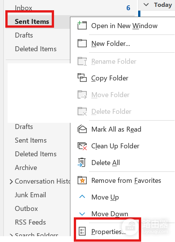The height and width of the screenshot is (242, 175).
Task: Click the Properties icon
Action: click(x=82, y=231)
